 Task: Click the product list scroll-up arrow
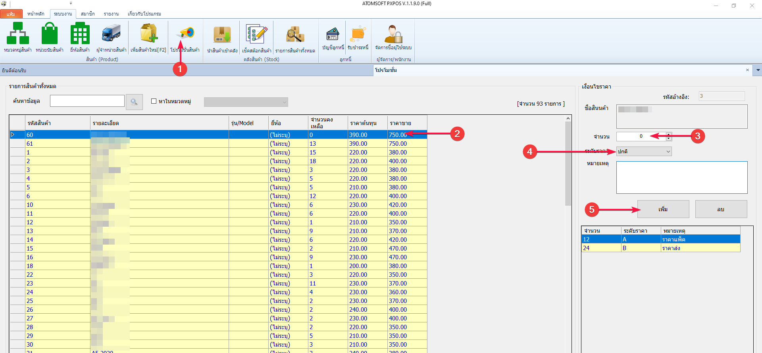pyautogui.click(x=568, y=118)
